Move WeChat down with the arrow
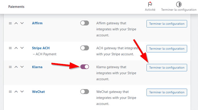Viewport: 198px width, 110px height. tap(22, 92)
